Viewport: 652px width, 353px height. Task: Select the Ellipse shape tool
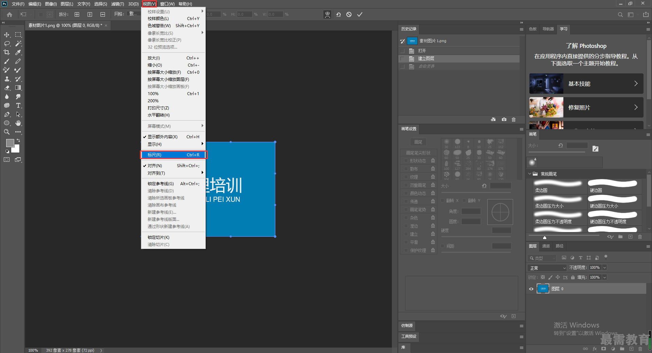click(x=7, y=123)
